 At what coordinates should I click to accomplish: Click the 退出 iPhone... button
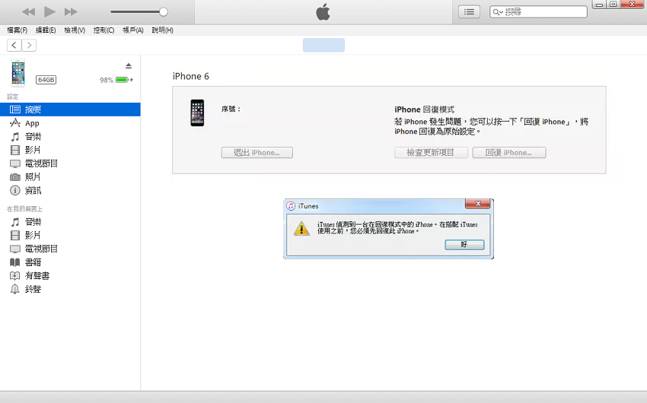pos(257,153)
